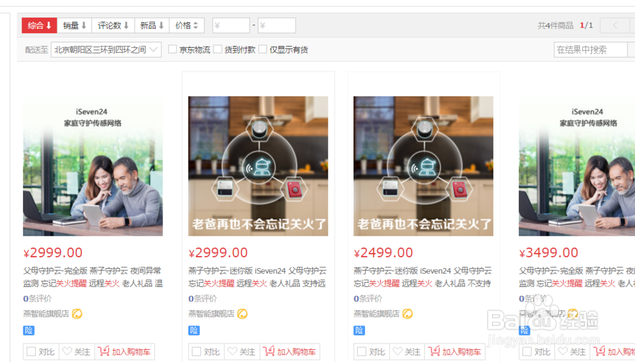Sort results by 价格
This screenshot has height=362, width=635.
(x=186, y=25)
